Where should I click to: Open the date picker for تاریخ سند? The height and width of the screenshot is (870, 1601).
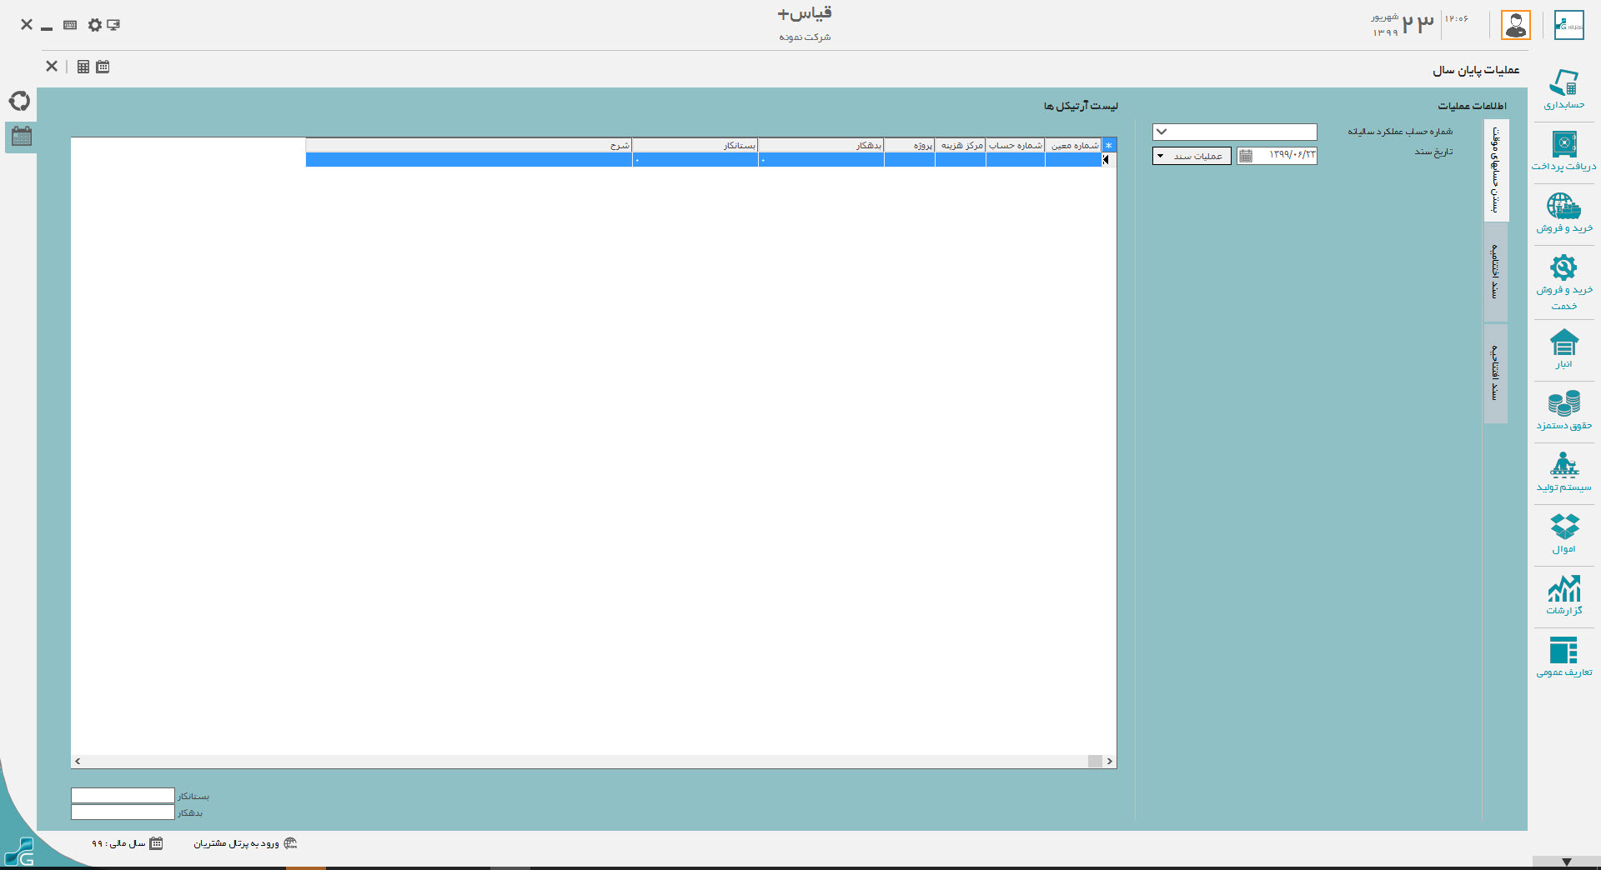coord(1246,156)
